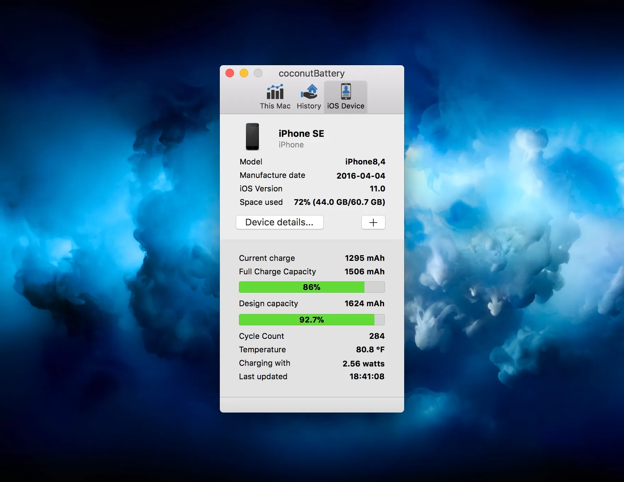
Task: Click the Device details button label
Action: pos(279,222)
